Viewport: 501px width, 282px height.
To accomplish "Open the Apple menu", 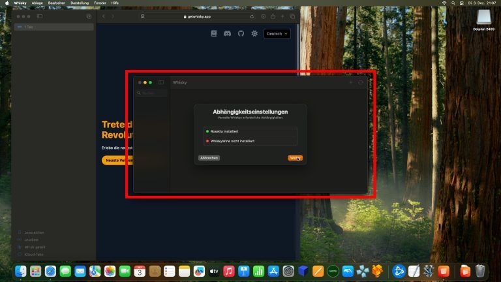I will [7, 3].
